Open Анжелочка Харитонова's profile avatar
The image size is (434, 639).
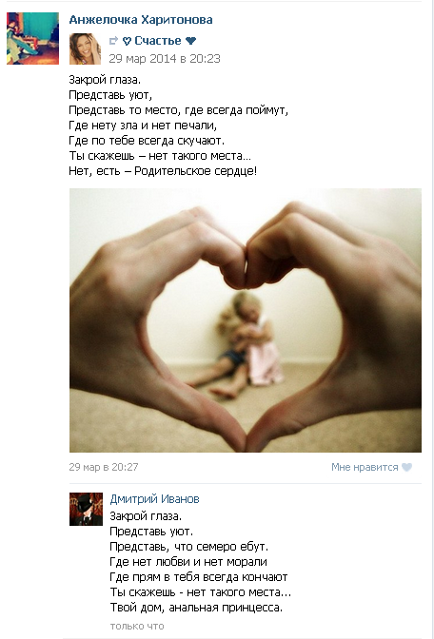[x=32, y=38]
